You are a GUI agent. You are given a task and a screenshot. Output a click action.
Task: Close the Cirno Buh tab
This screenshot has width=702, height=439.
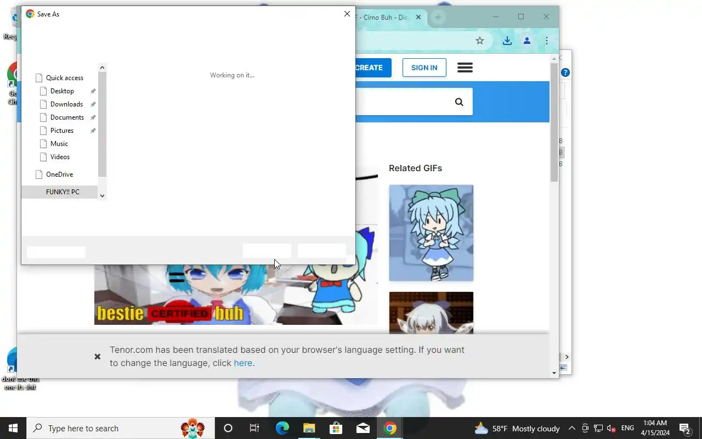pos(418,18)
